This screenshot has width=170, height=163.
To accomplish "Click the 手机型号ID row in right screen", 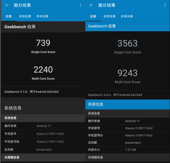I will pyautogui.click(x=127, y=135).
